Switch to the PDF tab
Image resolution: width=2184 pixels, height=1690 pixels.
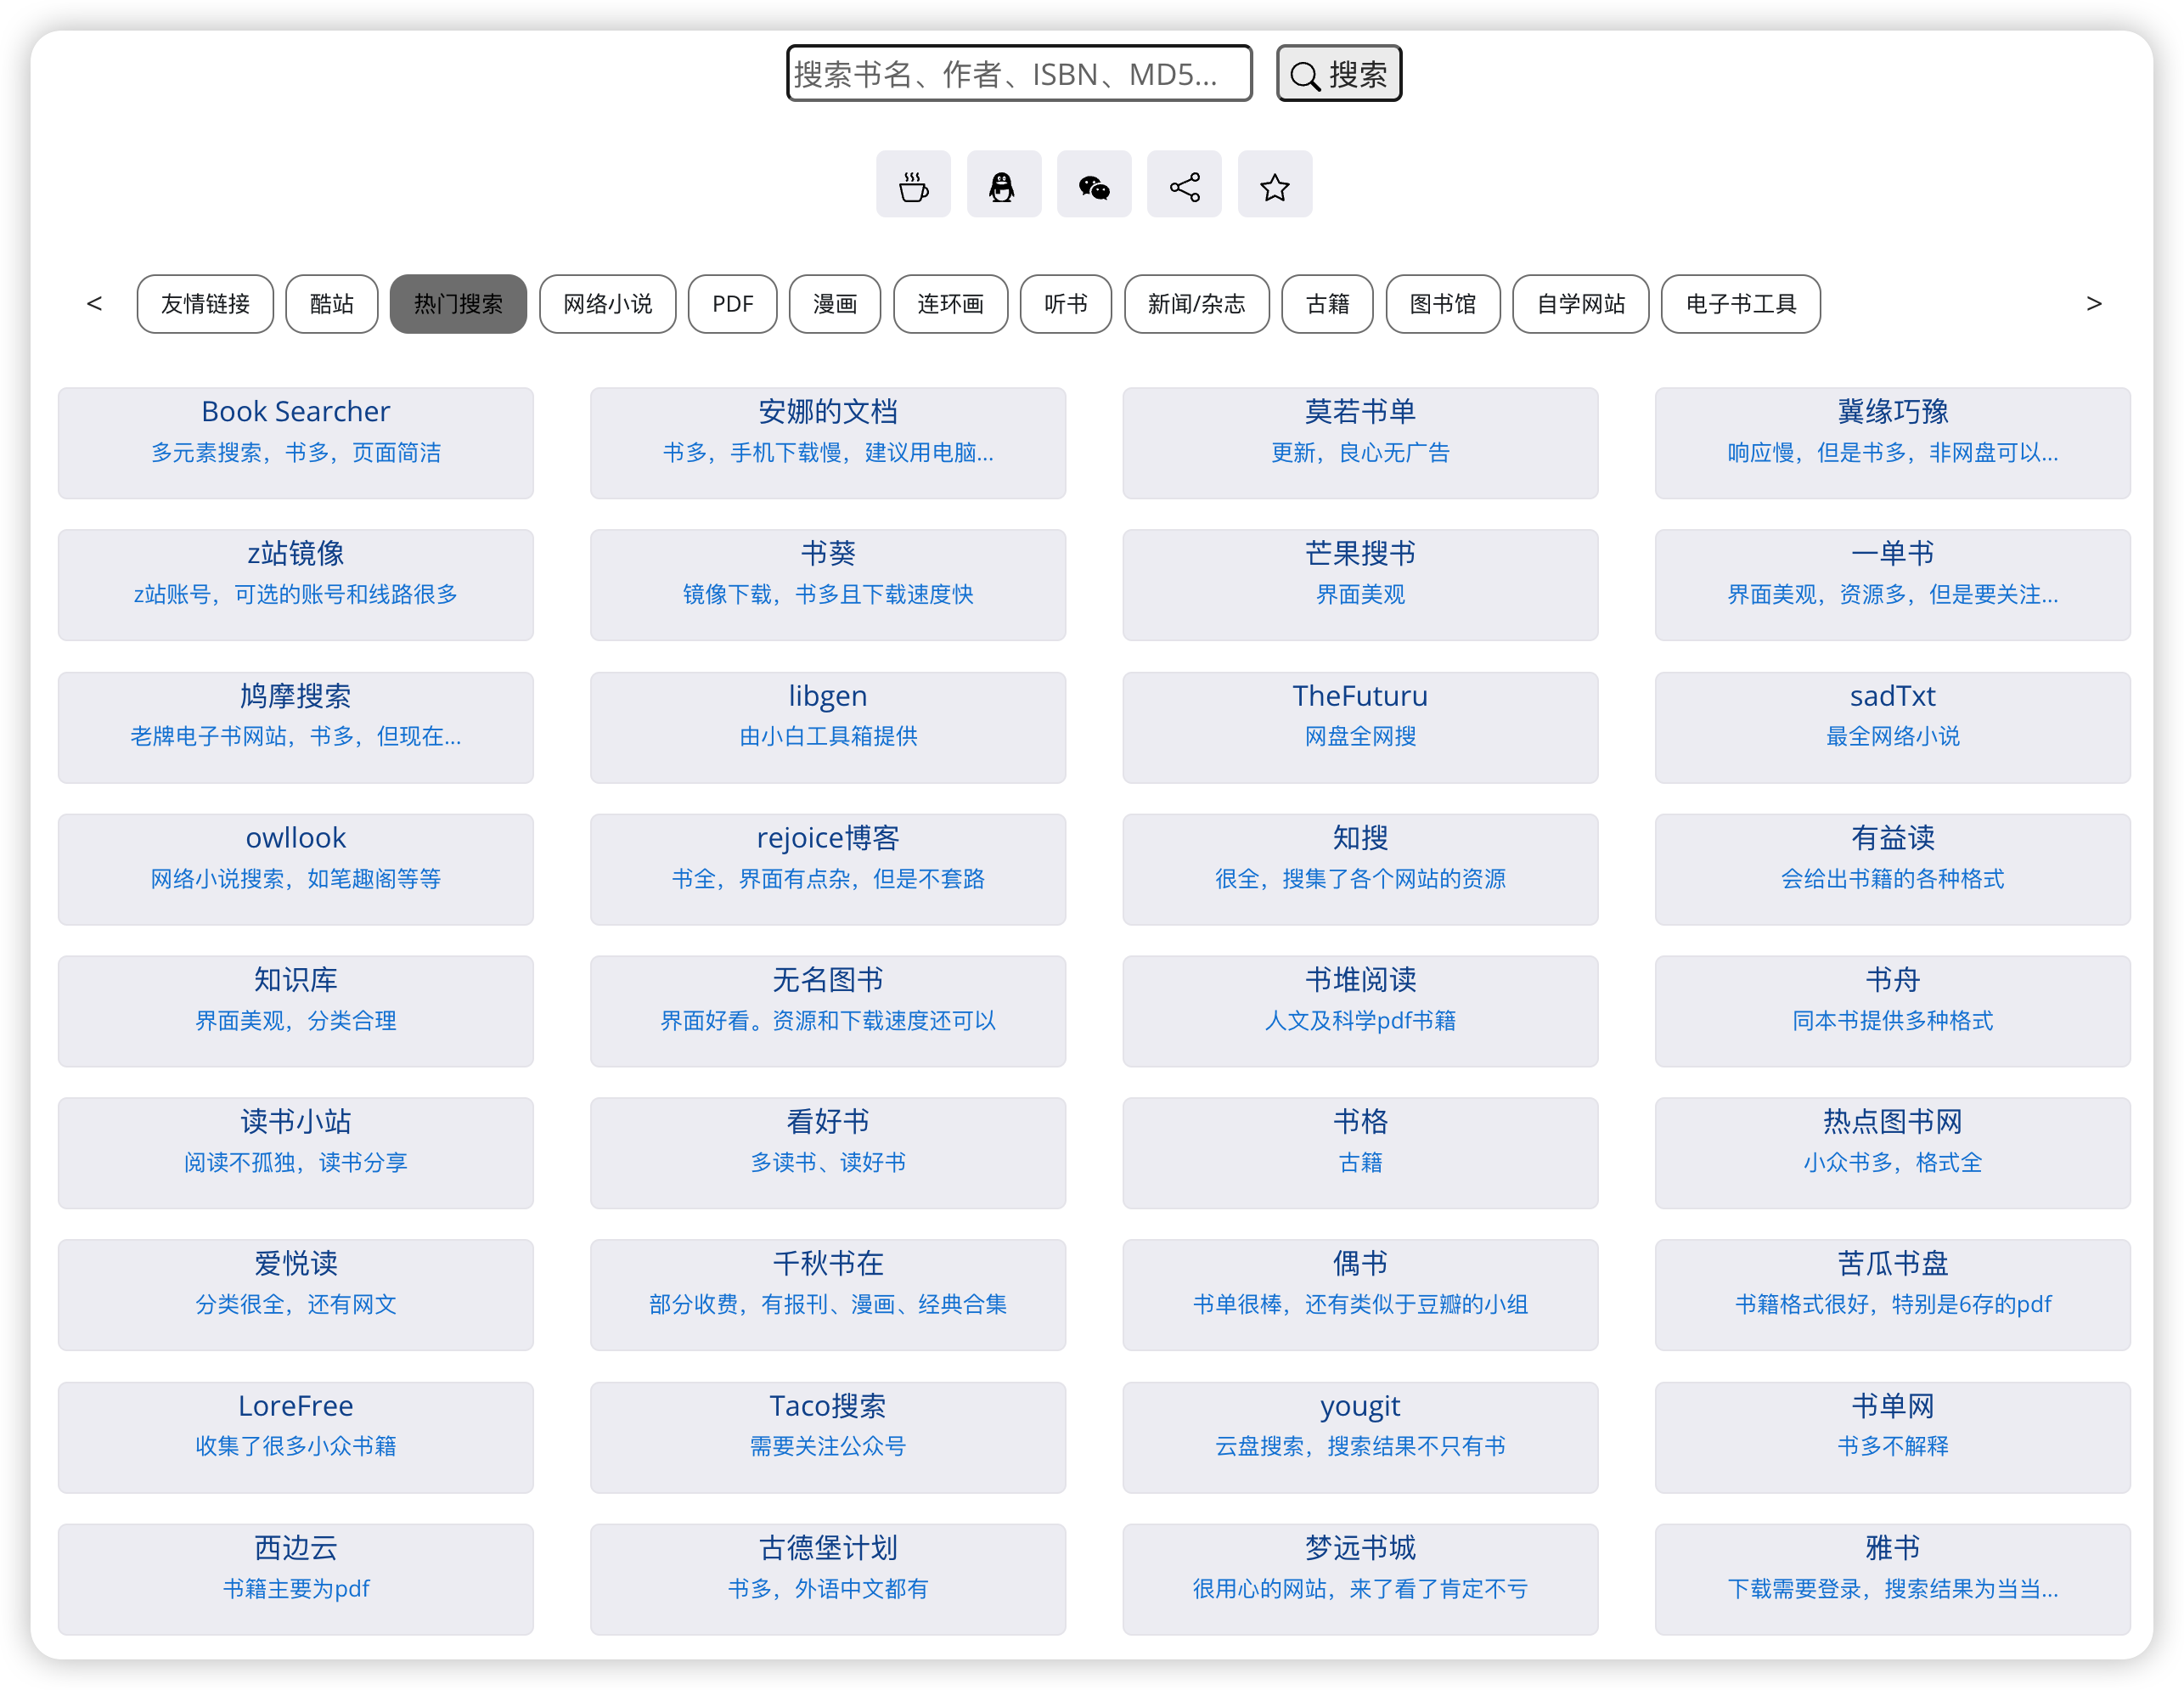[733, 304]
